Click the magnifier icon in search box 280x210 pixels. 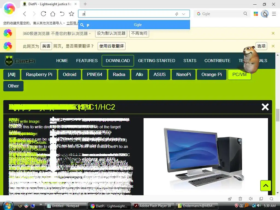245,14
